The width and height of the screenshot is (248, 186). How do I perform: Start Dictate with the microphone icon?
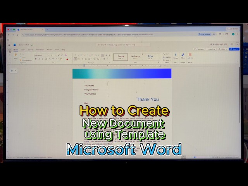pyautogui.click(x=176, y=55)
